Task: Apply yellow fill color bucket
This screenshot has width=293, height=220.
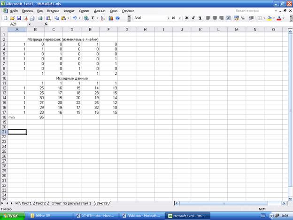Action: [269, 18]
